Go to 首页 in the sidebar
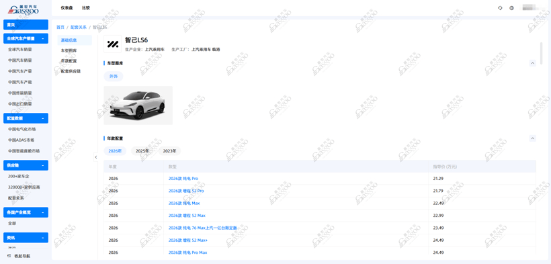This screenshot has height=264, width=551. tap(26, 25)
